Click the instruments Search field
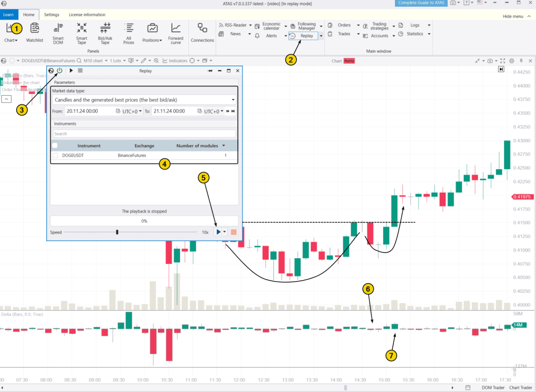The height and width of the screenshot is (392, 536). [x=144, y=134]
